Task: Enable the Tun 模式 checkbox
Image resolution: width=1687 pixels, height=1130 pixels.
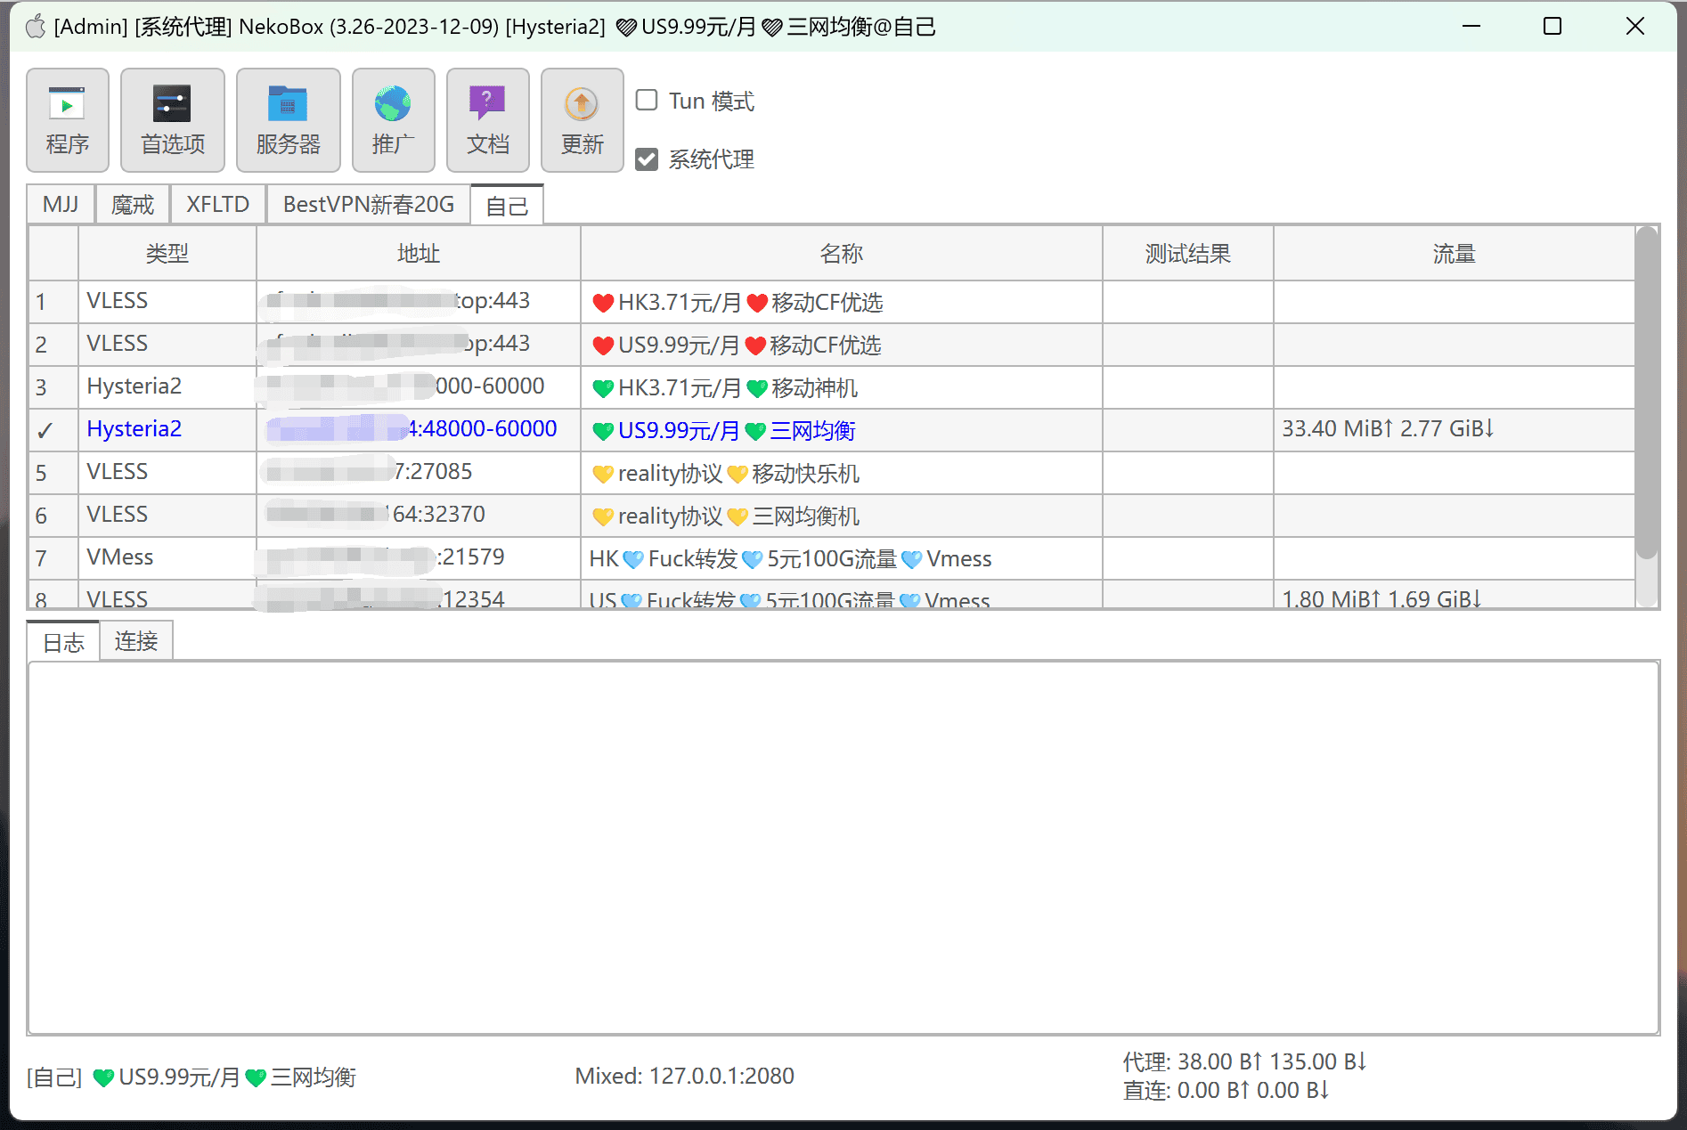Action: point(647,101)
